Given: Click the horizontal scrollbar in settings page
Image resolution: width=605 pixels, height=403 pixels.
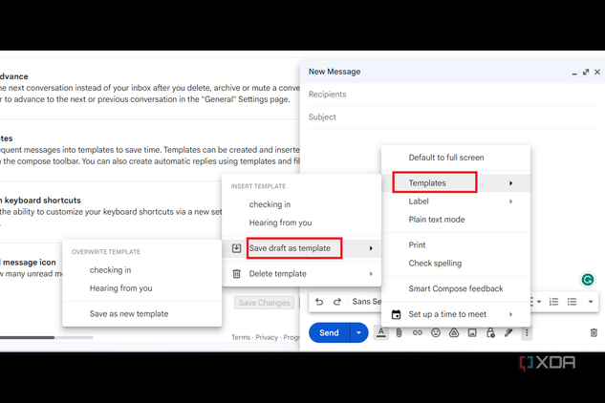Looking at the screenshot, I should point(27,337).
